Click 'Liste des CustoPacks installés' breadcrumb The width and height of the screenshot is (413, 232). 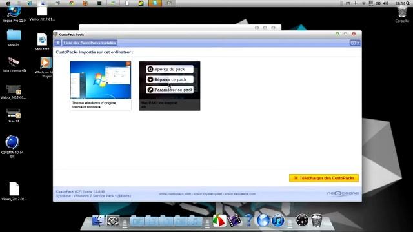[x=90, y=43]
